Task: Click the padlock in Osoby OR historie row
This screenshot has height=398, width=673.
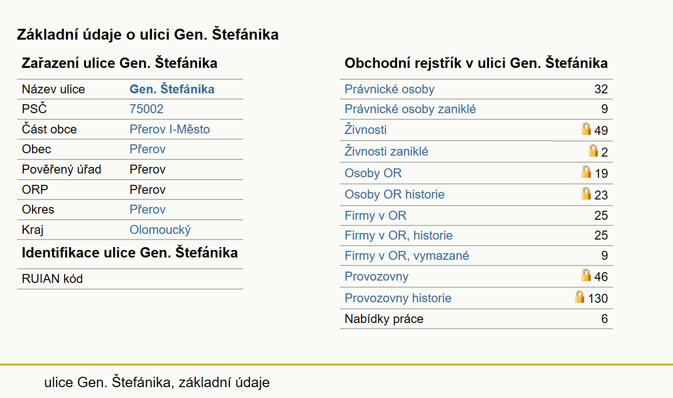Action: pos(586,193)
